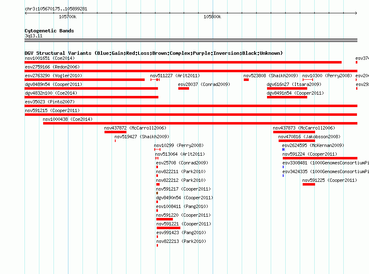Click the gray 3q13.11 cytoband bar
The width and height of the screenshot is (369, 274).
pos(191,40)
